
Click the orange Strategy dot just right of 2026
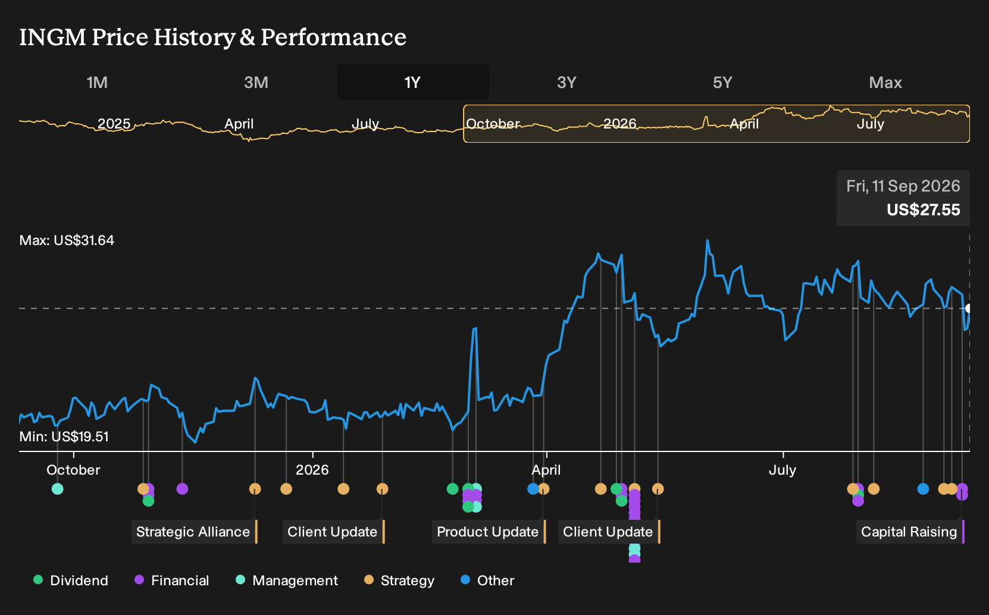343,489
